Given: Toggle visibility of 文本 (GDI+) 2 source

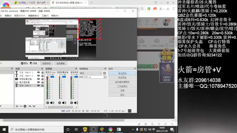Looking at the screenshot, I should tap(39, 76).
